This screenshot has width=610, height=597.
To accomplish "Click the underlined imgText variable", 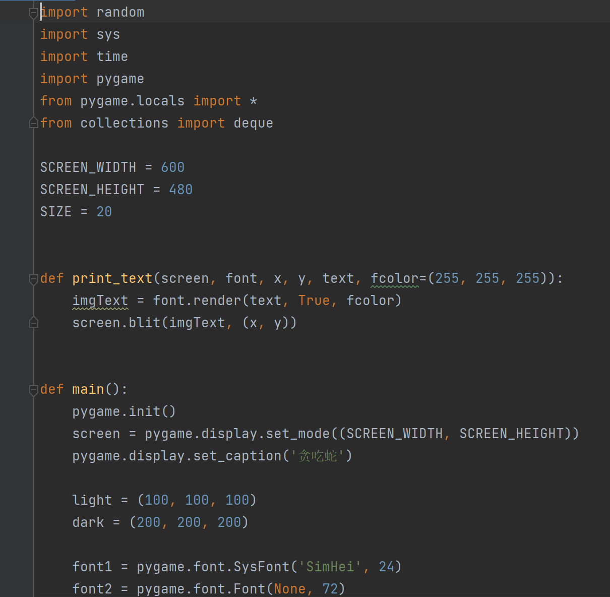I will (100, 301).
